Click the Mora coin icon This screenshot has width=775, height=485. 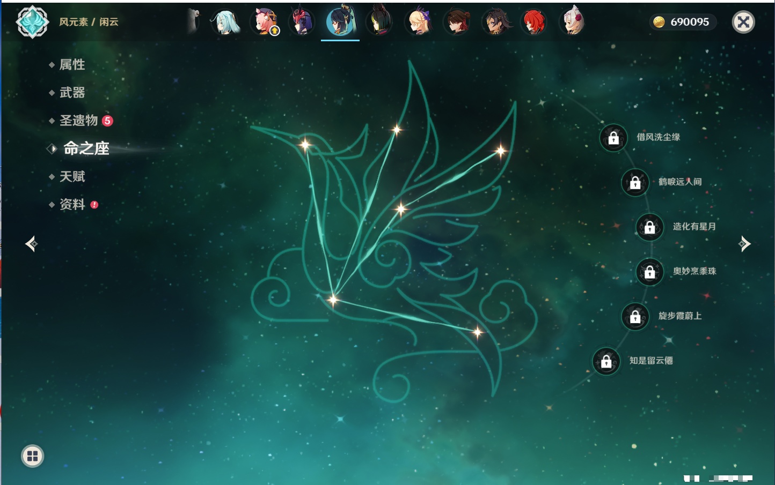(x=659, y=22)
